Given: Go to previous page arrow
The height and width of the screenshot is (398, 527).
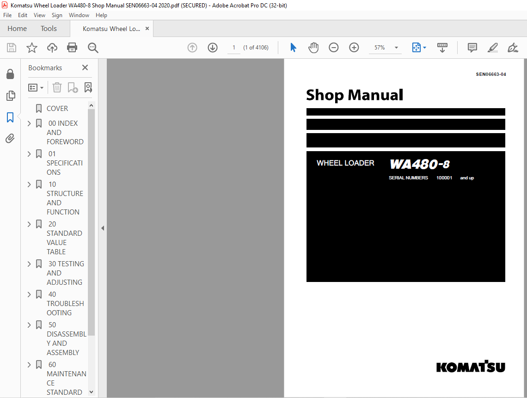Looking at the screenshot, I should coord(192,48).
